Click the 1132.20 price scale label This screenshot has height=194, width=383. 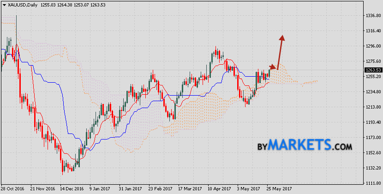(x=372, y=168)
